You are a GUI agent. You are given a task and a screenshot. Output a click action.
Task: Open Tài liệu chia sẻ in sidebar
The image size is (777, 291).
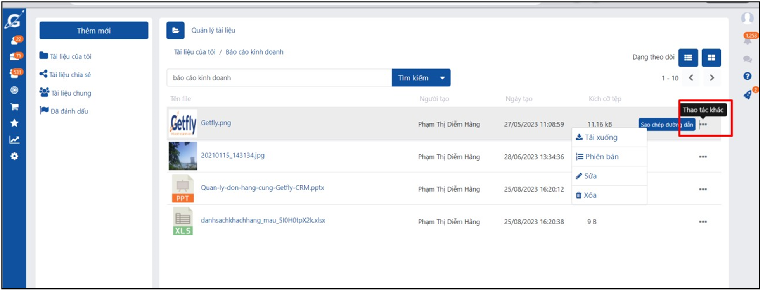tap(70, 75)
